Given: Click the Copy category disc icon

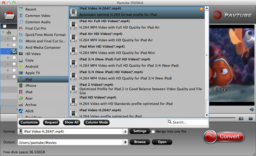Looking at the screenshot, I should [21, 60].
